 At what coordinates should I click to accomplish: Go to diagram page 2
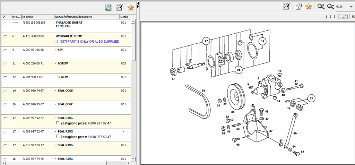(x=330, y=16)
